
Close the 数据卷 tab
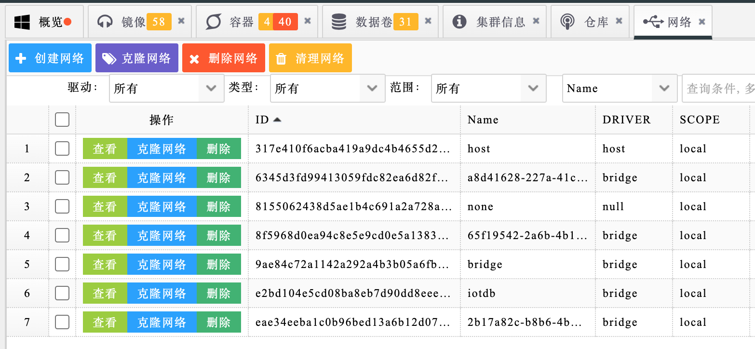(428, 21)
